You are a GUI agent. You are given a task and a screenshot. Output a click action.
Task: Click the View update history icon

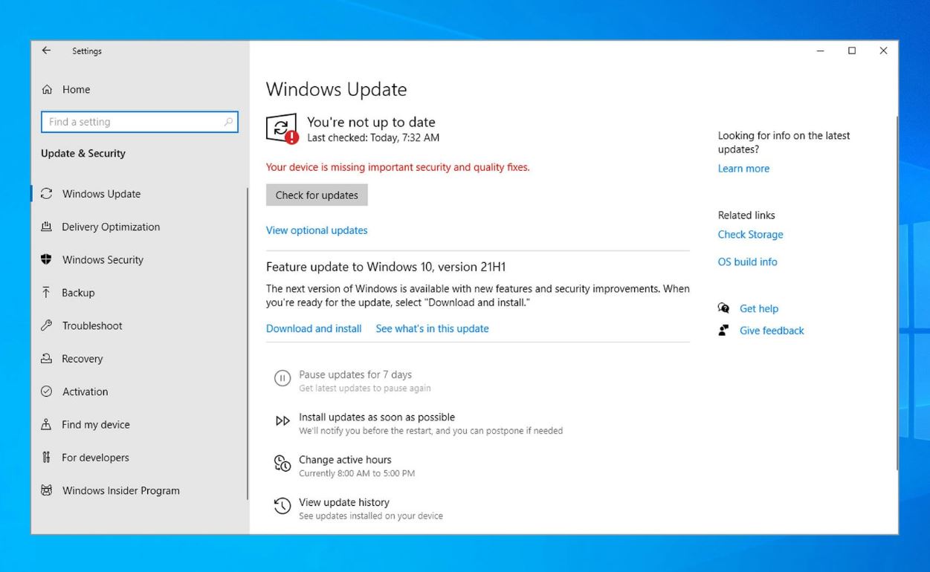pos(282,507)
